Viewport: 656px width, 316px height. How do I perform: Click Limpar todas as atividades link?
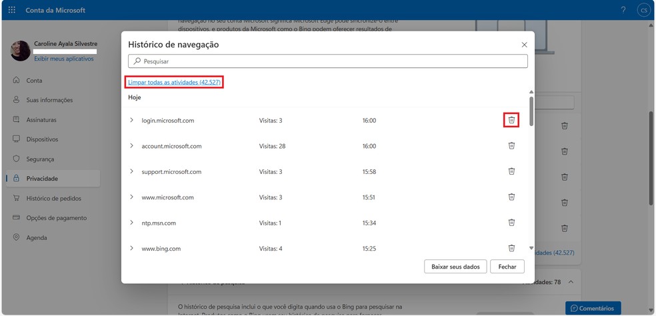tap(175, 83)
